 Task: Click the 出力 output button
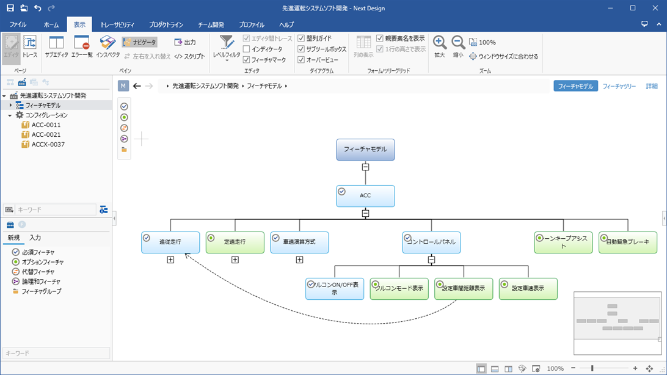pyautogui.click(x=185, y=42)
